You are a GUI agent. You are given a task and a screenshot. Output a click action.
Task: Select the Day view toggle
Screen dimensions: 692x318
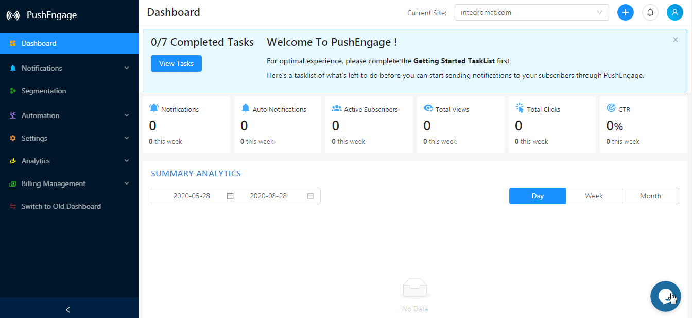point(538,196)
